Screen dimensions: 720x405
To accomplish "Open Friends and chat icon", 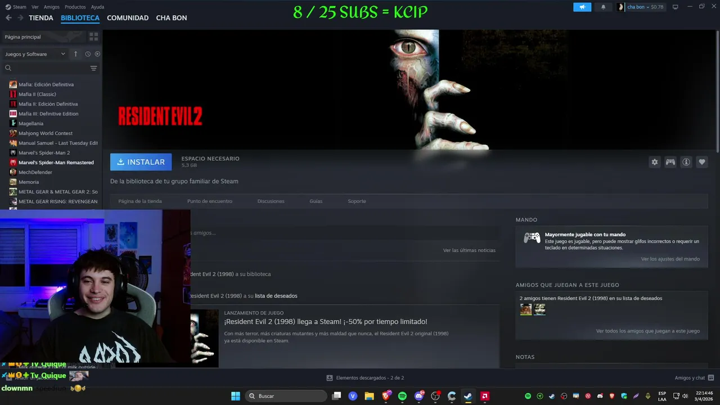I will (x=711, y=378).
